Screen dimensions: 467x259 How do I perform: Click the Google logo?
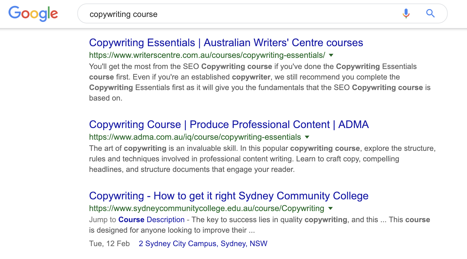[x=33, y=13]
